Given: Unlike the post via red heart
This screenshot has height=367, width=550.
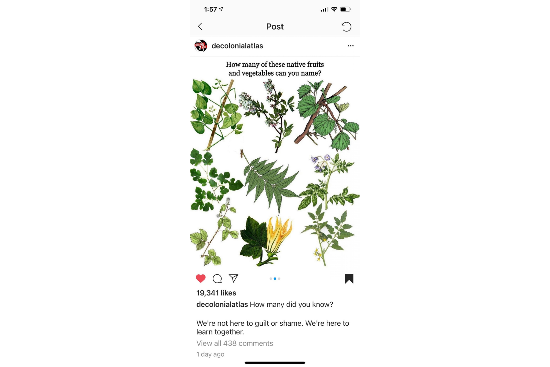Looking at the screenshot, I should 201,278.
